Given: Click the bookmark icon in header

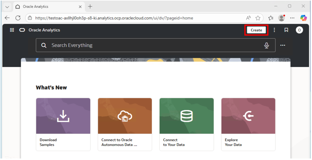Looking at the screenshot, I should [x=286, y=30].
